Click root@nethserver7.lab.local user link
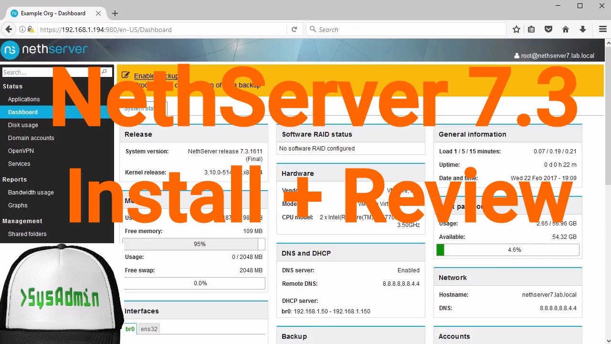Viewport: 611px width, 344px height. (x=558, y=56)
